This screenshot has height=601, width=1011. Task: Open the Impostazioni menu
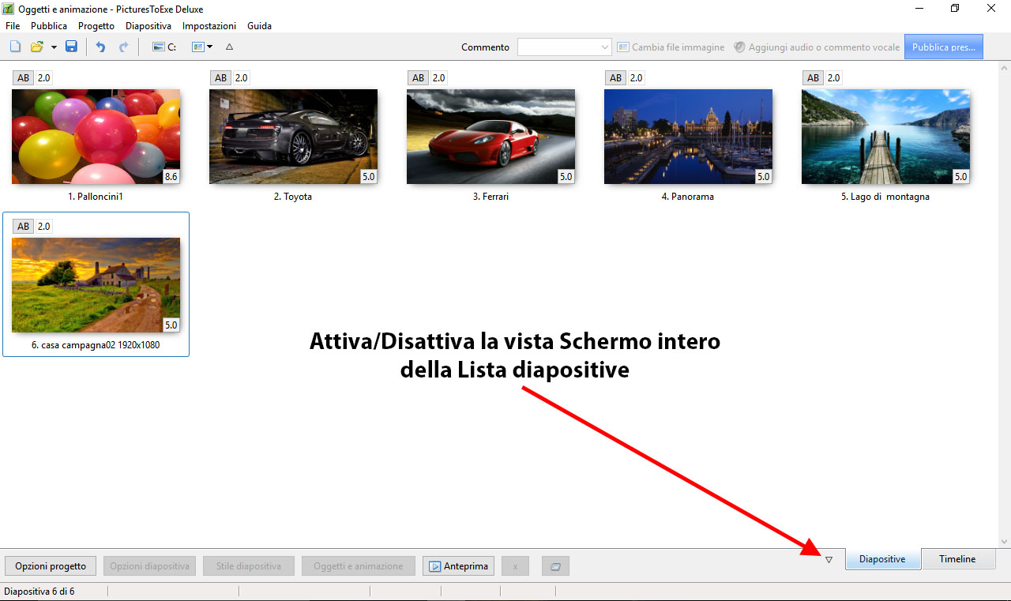click(x=209, y=25)
